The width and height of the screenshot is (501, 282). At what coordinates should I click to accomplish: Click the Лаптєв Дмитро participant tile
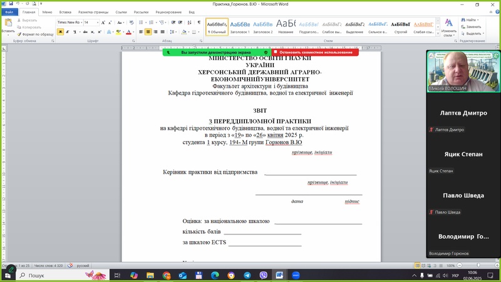[x=463, y=113]
